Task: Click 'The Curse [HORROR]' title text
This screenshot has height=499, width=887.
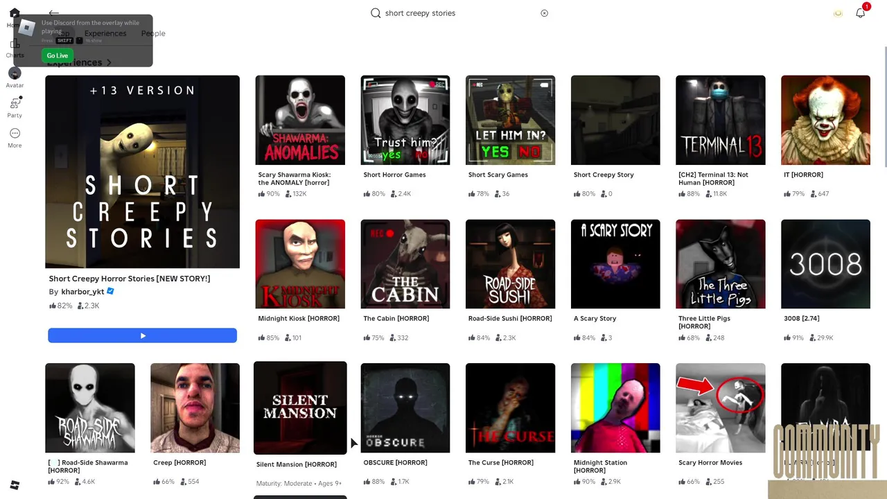Action: pyautogui.click(x=500, y=463)
